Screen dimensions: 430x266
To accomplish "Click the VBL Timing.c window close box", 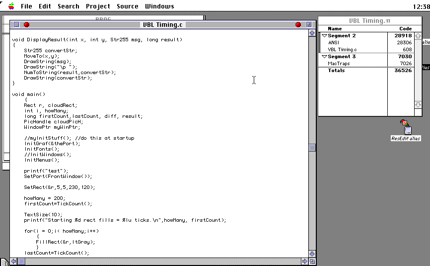I will [16, 25].
